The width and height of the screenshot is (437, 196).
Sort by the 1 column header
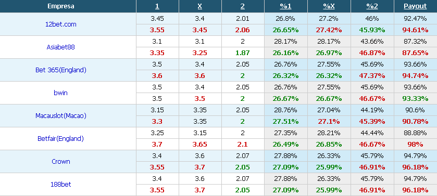[x=157, y=6]
